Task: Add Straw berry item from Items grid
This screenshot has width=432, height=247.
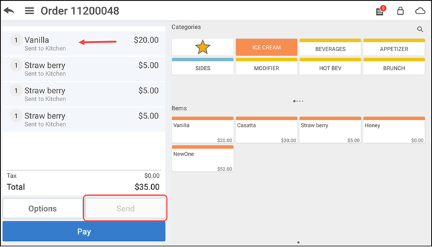Action: pos(330,130)
